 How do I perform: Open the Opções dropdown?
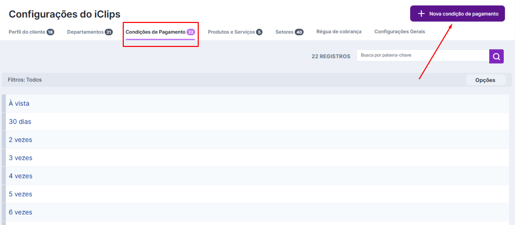click(x=485, y=80)
